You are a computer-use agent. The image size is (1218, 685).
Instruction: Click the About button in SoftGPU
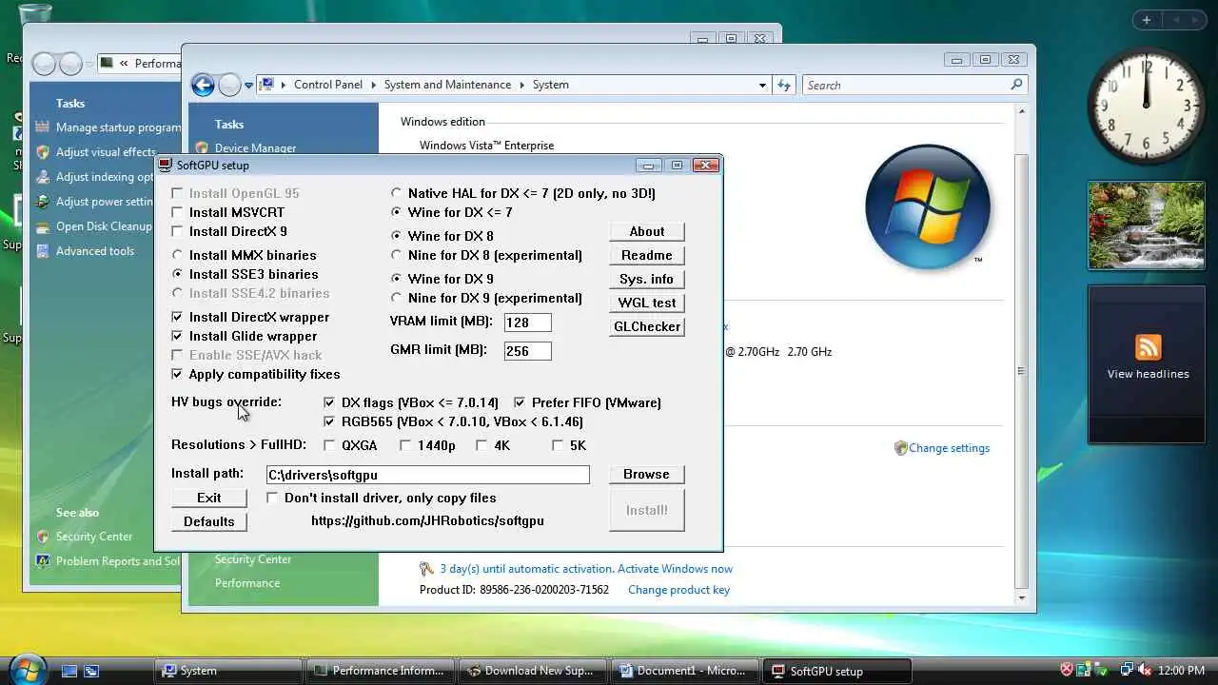647,231
